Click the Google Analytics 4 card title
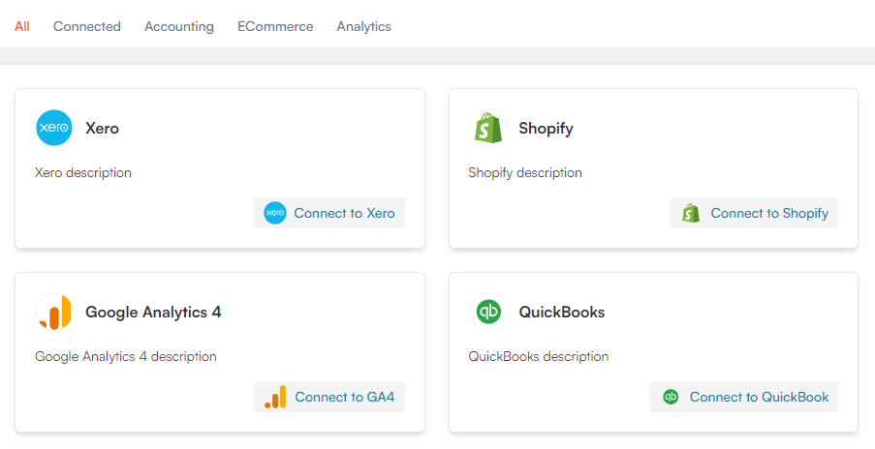Image resolution: width=875 pixels, height=449 pixels. click(x=153, y=313)
